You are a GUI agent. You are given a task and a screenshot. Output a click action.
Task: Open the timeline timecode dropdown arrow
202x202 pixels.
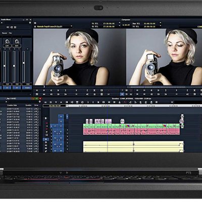[67, 106]
